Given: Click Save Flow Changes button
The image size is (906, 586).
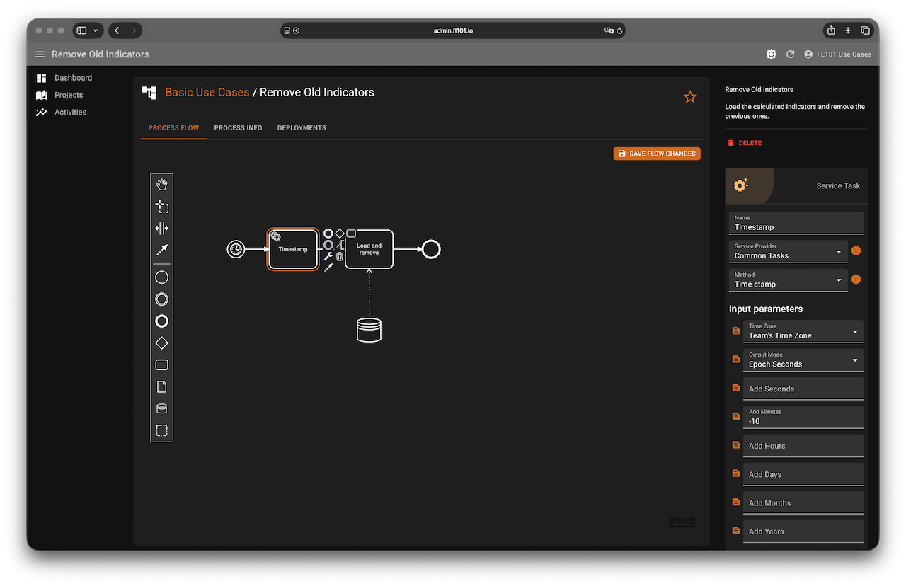Looking at the screenshot, I should coord(656,154).
